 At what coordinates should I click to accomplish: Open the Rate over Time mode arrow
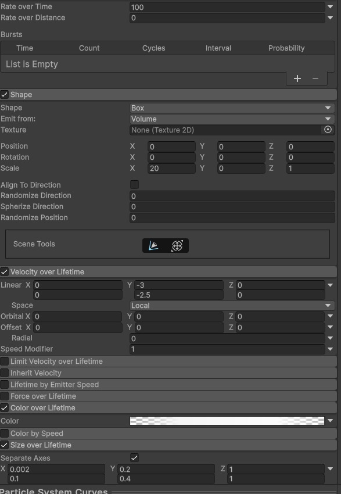(x=330, y=6)
